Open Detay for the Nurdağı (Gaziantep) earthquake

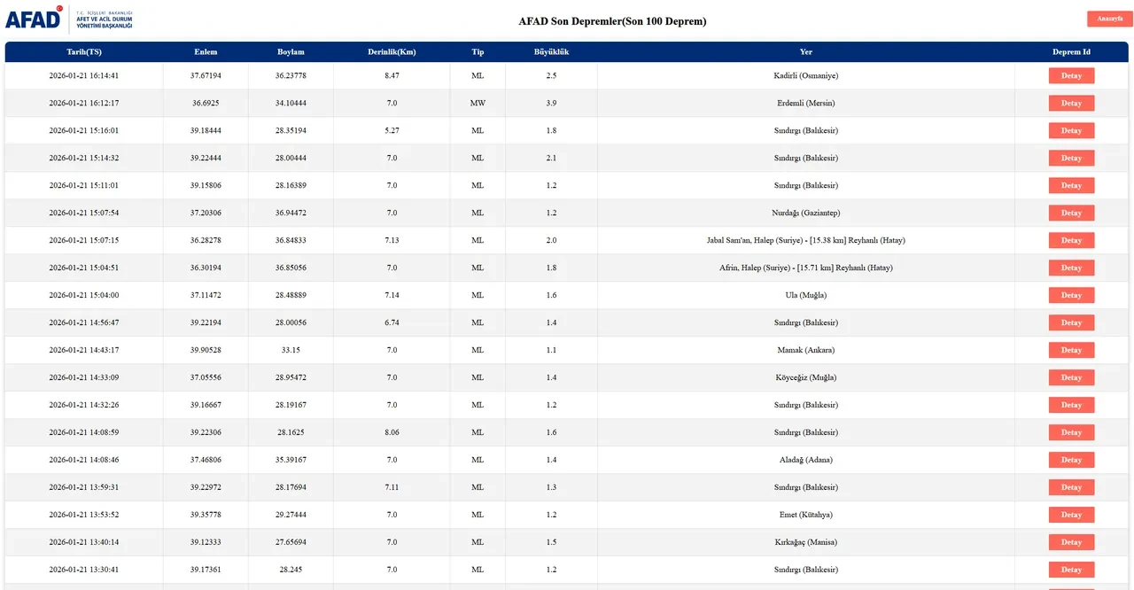click(1071, 213)
